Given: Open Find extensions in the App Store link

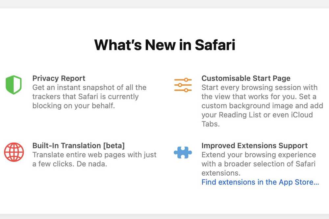Looking at the screenshot, I should click(x=260, y=182).
